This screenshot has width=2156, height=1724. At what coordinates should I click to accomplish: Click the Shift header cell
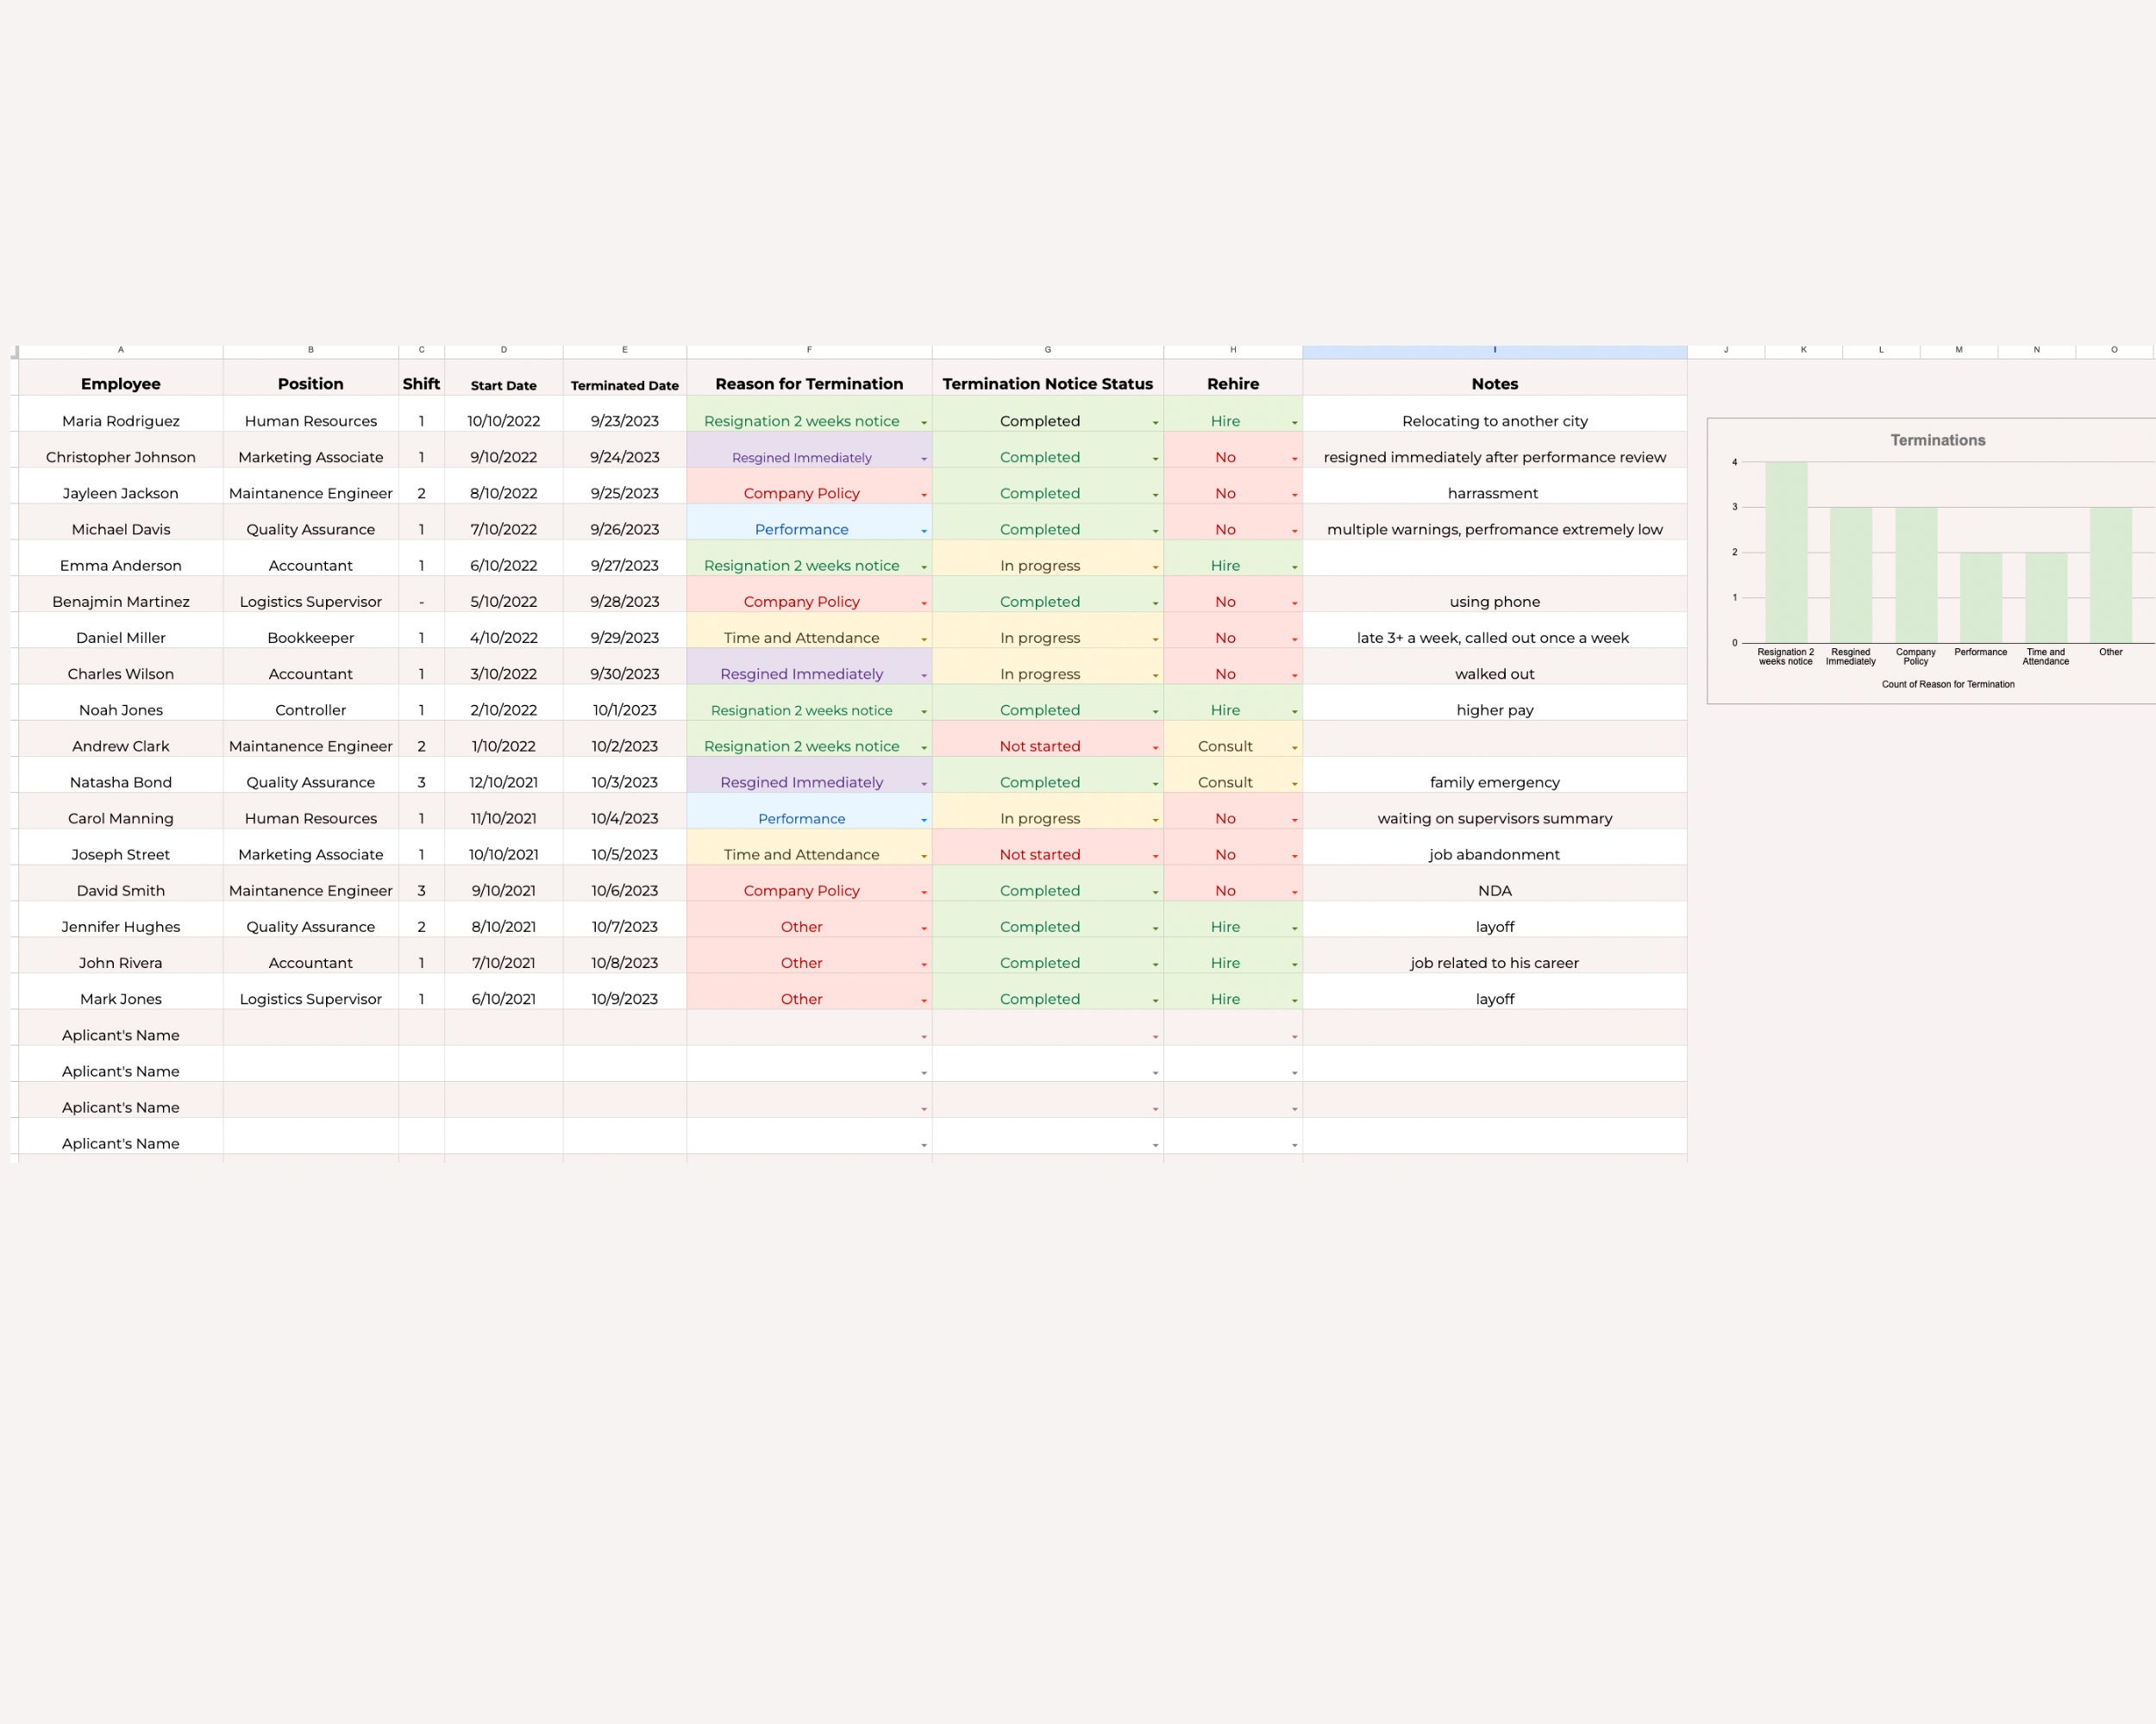(x=421, y=383)
